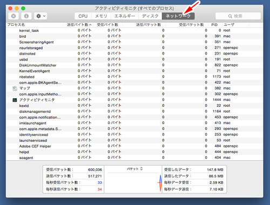This screenshot has height=205, width=270.
Task: Sort by プロセス名 column header
Action: pos(35,25)
